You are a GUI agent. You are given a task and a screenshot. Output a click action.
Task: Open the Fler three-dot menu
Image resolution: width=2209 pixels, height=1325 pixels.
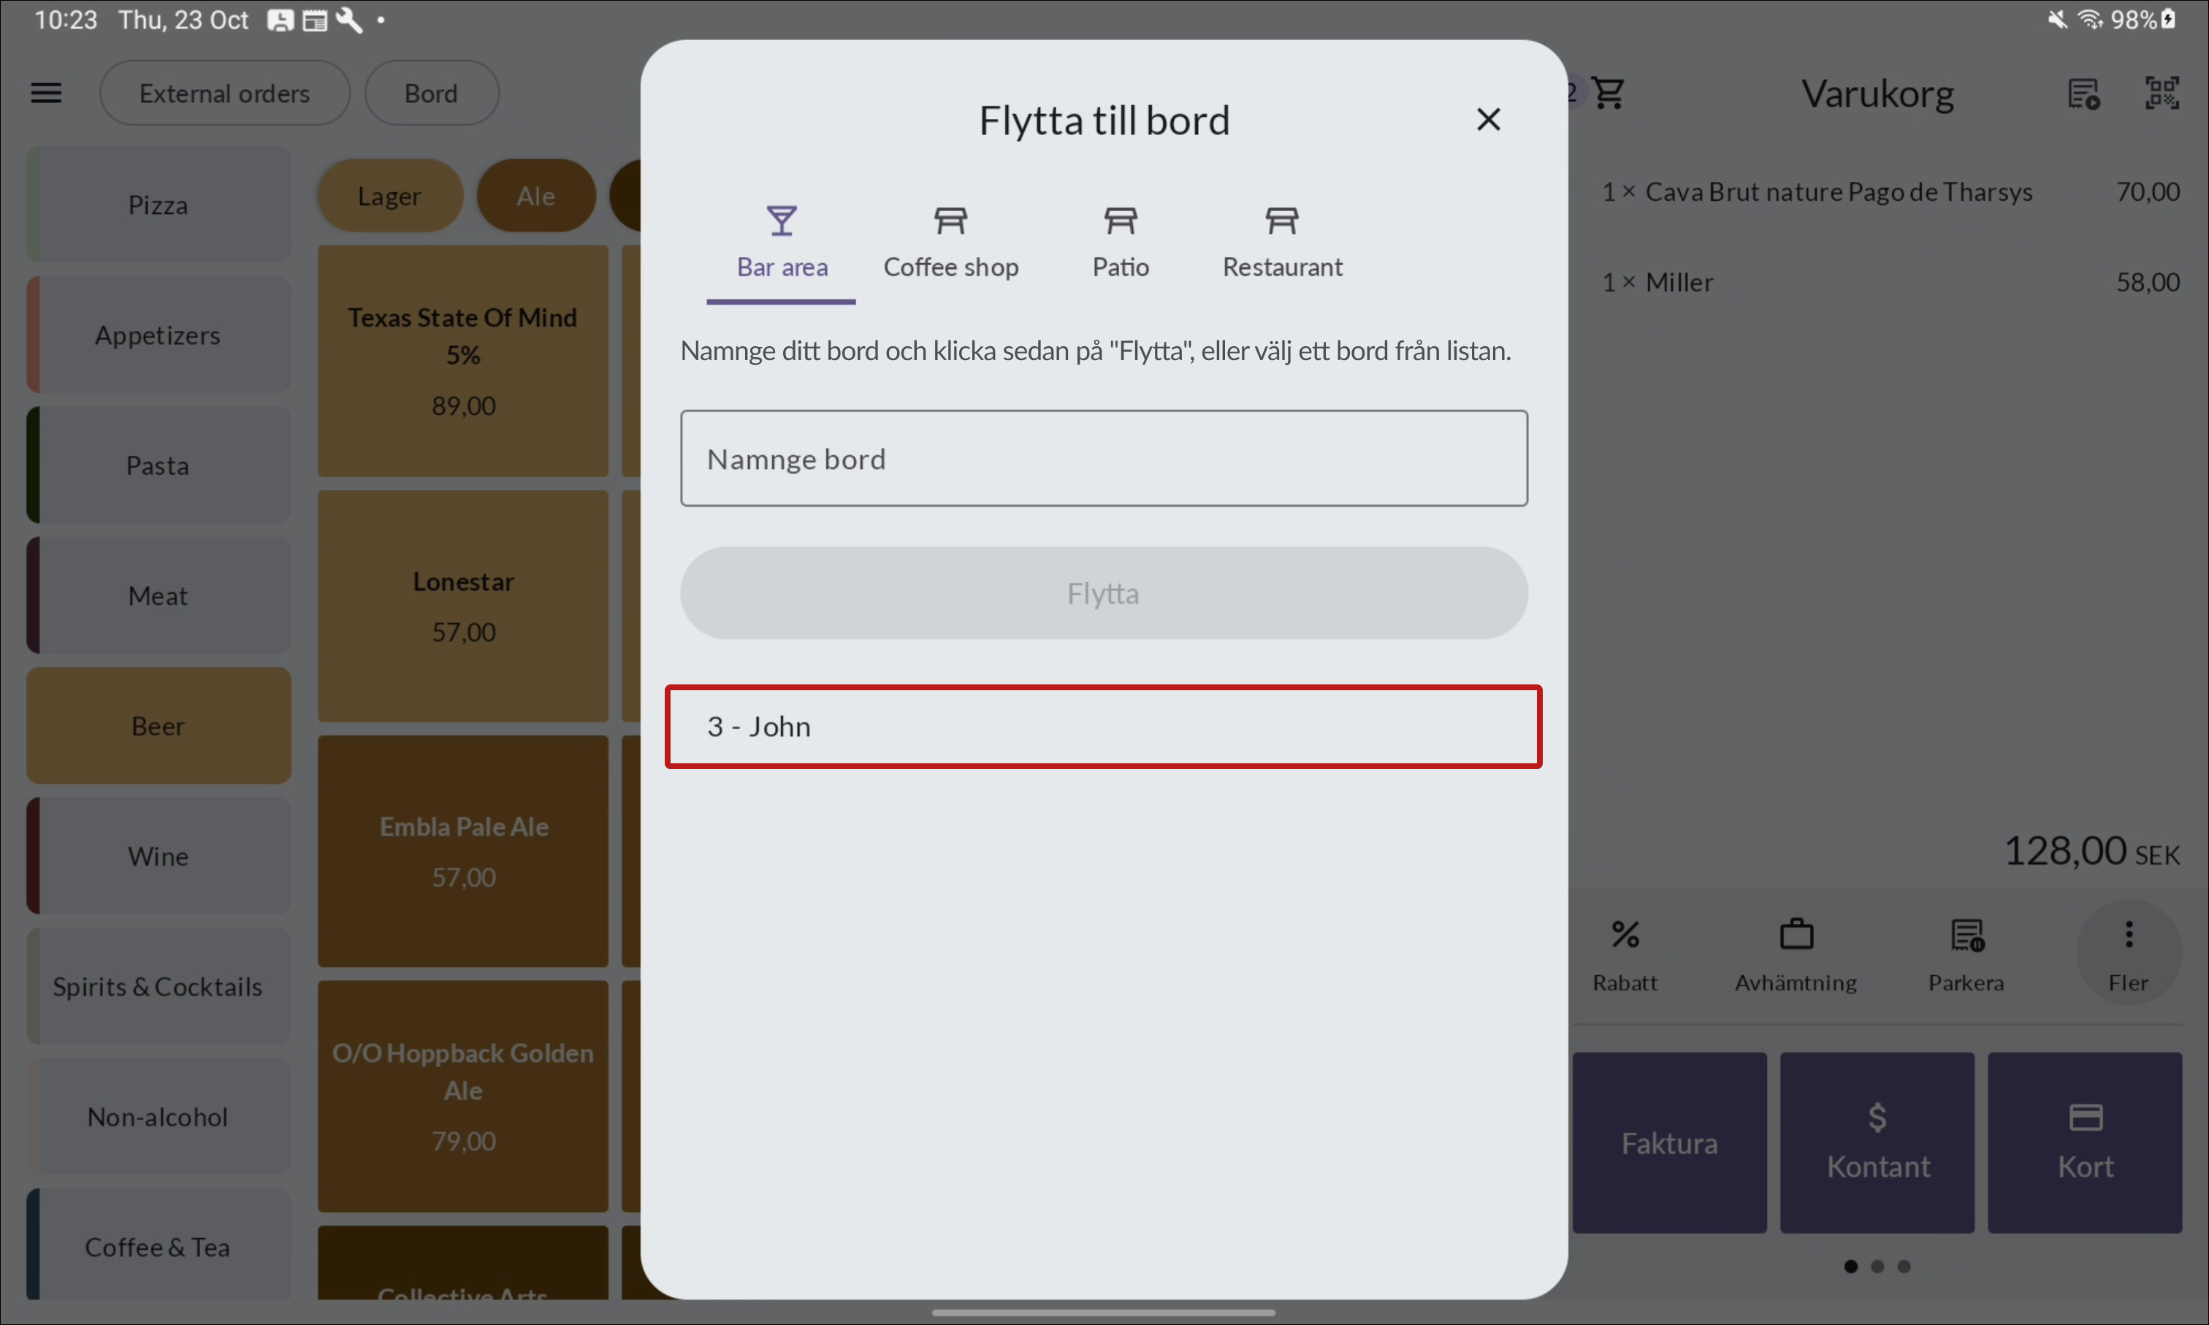point(2128,935)
